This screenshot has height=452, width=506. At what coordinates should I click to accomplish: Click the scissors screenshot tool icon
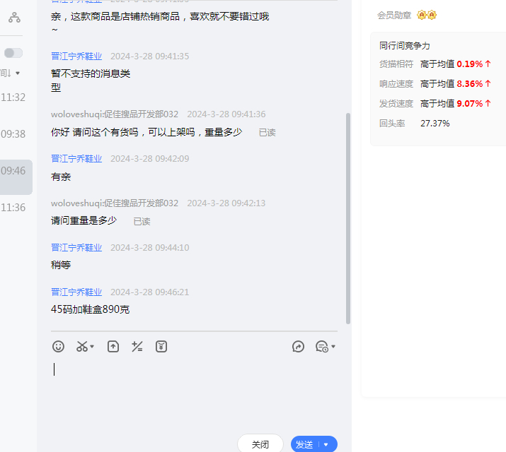pos(82,346)
